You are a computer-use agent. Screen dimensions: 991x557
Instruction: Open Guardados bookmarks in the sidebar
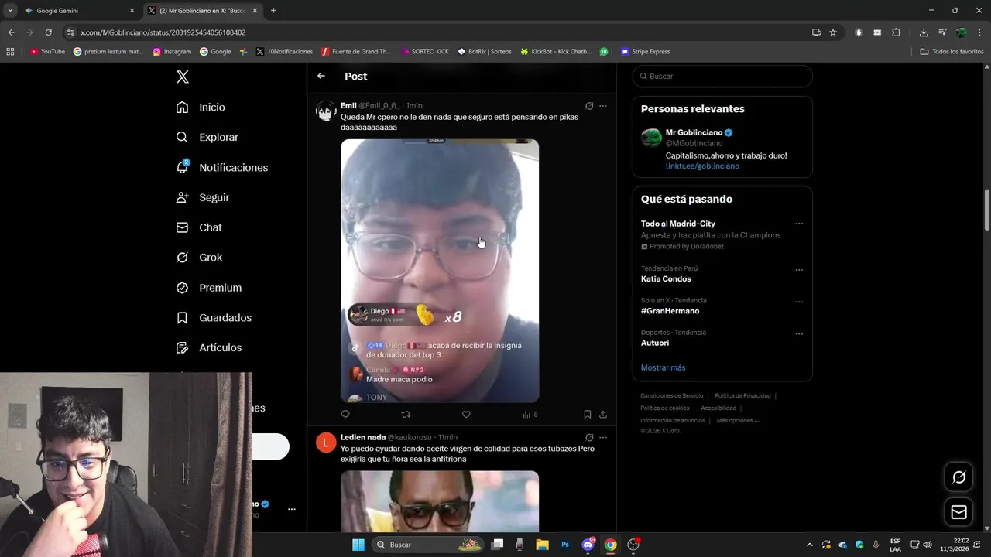tap(214, 318)
